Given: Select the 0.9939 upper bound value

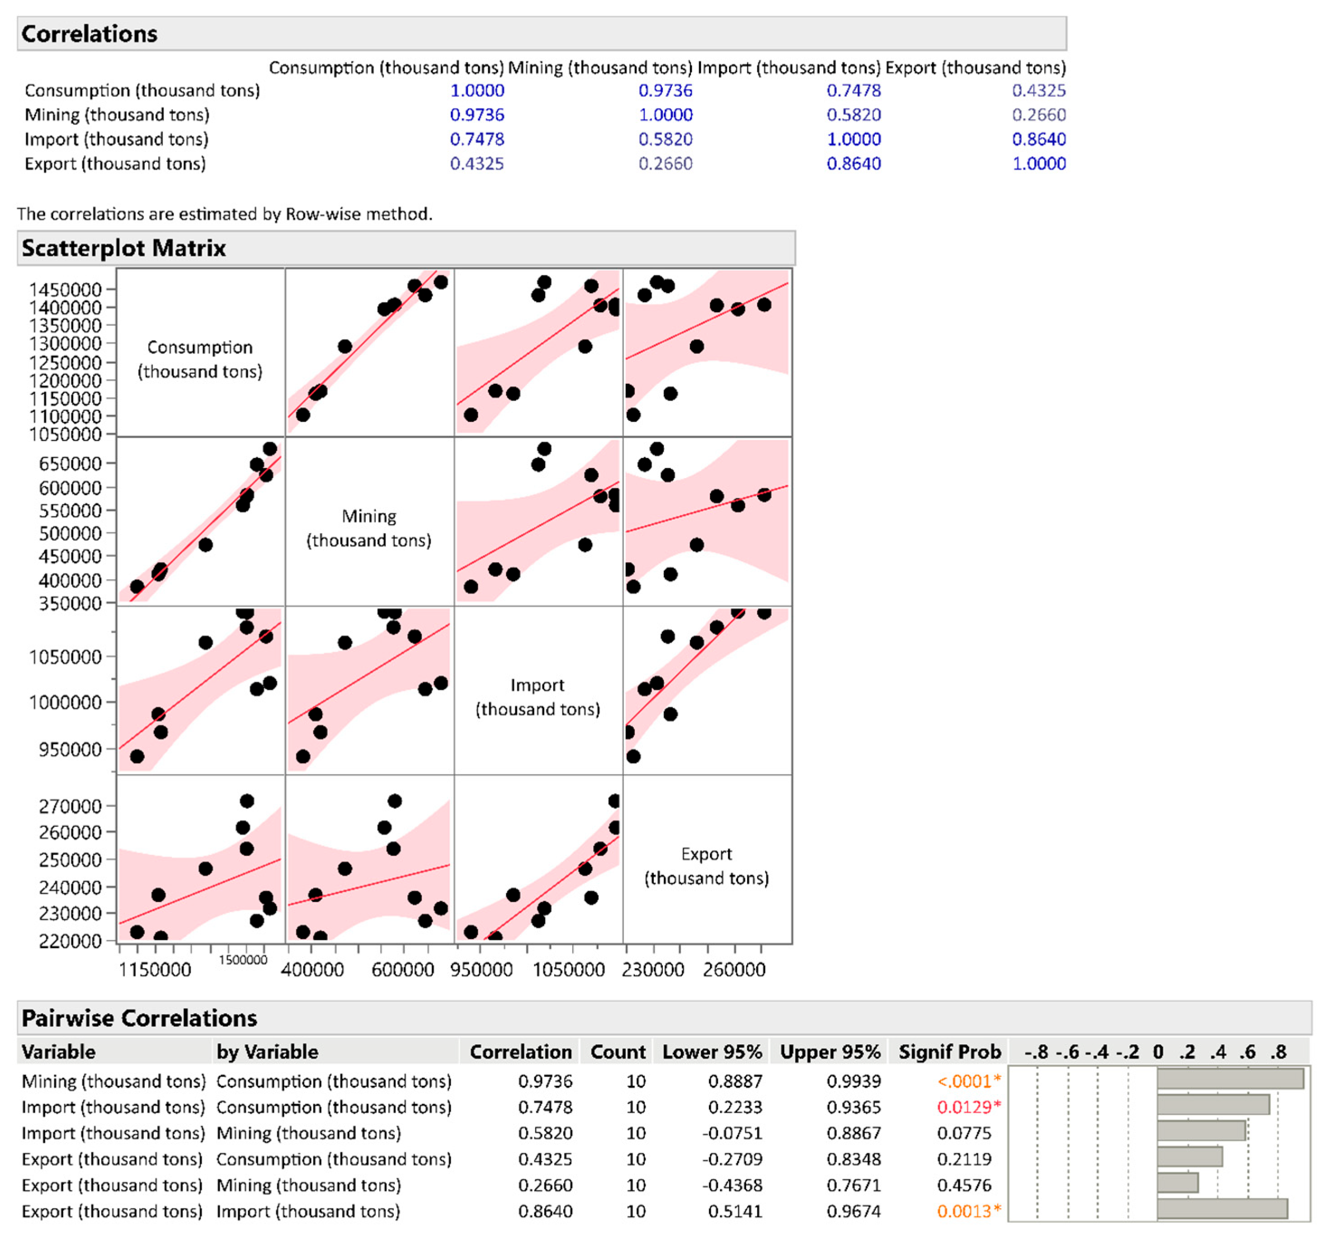Looking at the screenshot, I should tap(854, 1081).
